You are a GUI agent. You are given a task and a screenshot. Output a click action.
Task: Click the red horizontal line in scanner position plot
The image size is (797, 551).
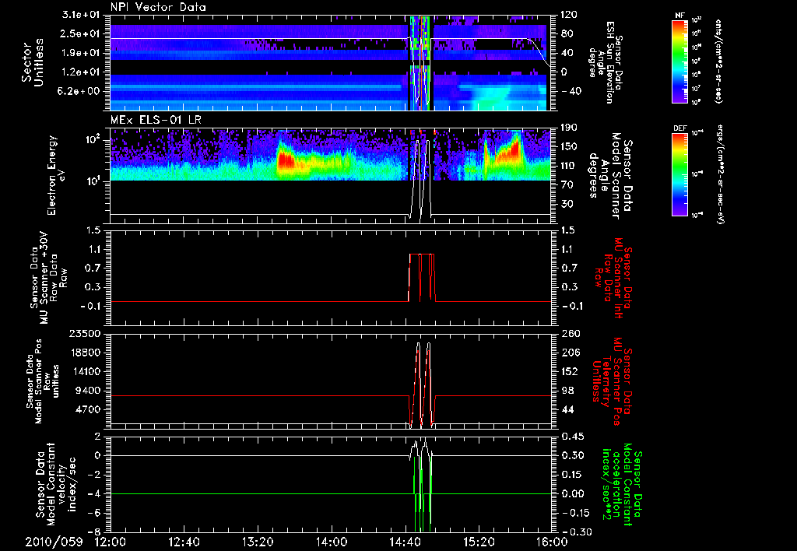(233, 396)
